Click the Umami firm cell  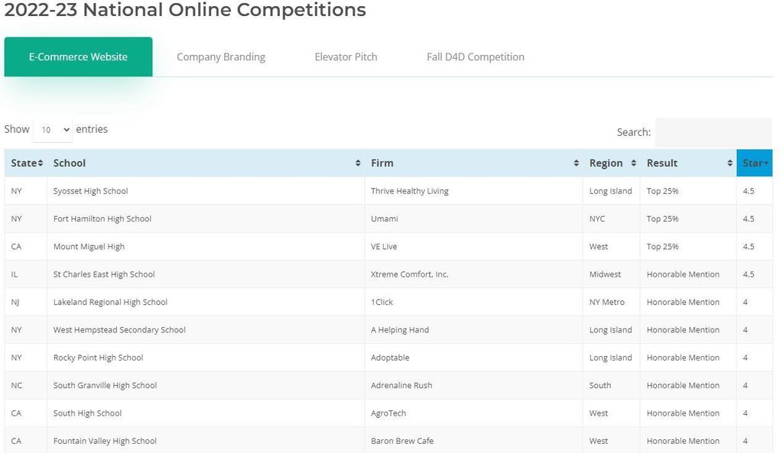473,218
